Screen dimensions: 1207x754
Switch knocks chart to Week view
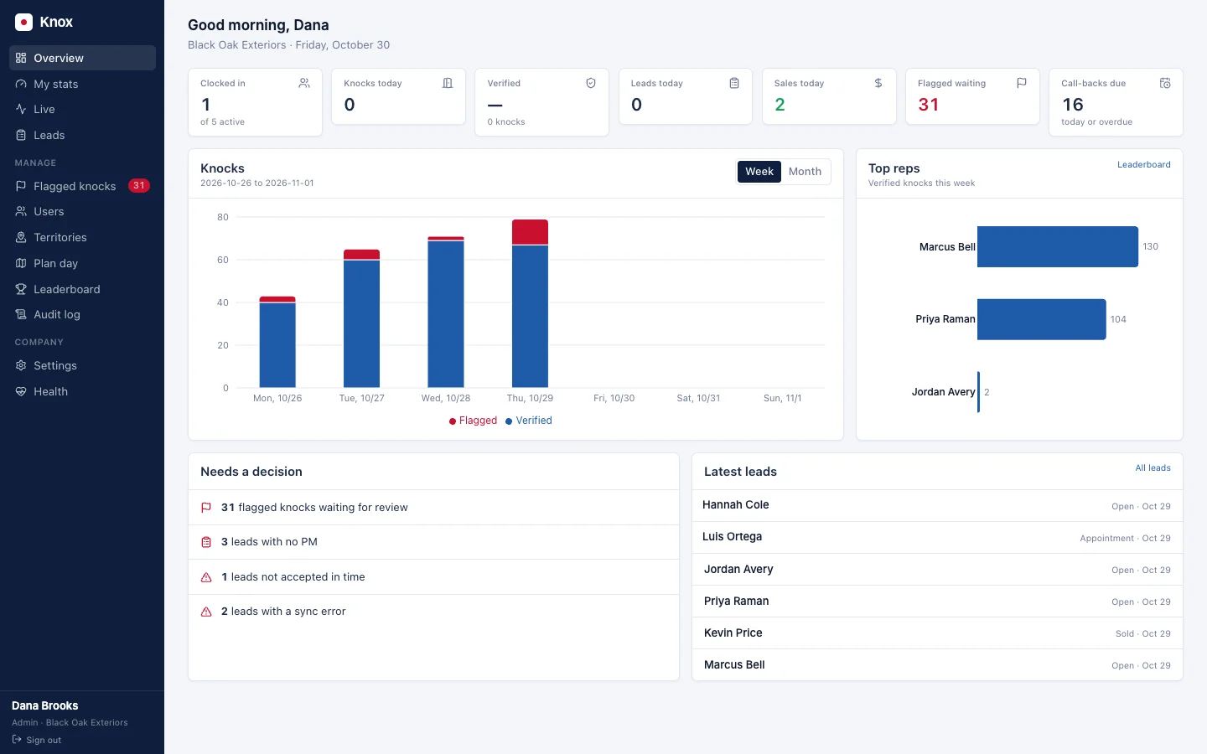click(759, 172)
